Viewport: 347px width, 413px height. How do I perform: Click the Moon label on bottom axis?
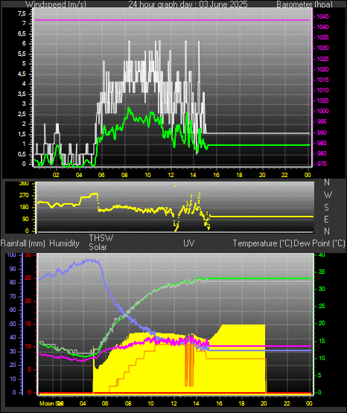coord(45,403)
